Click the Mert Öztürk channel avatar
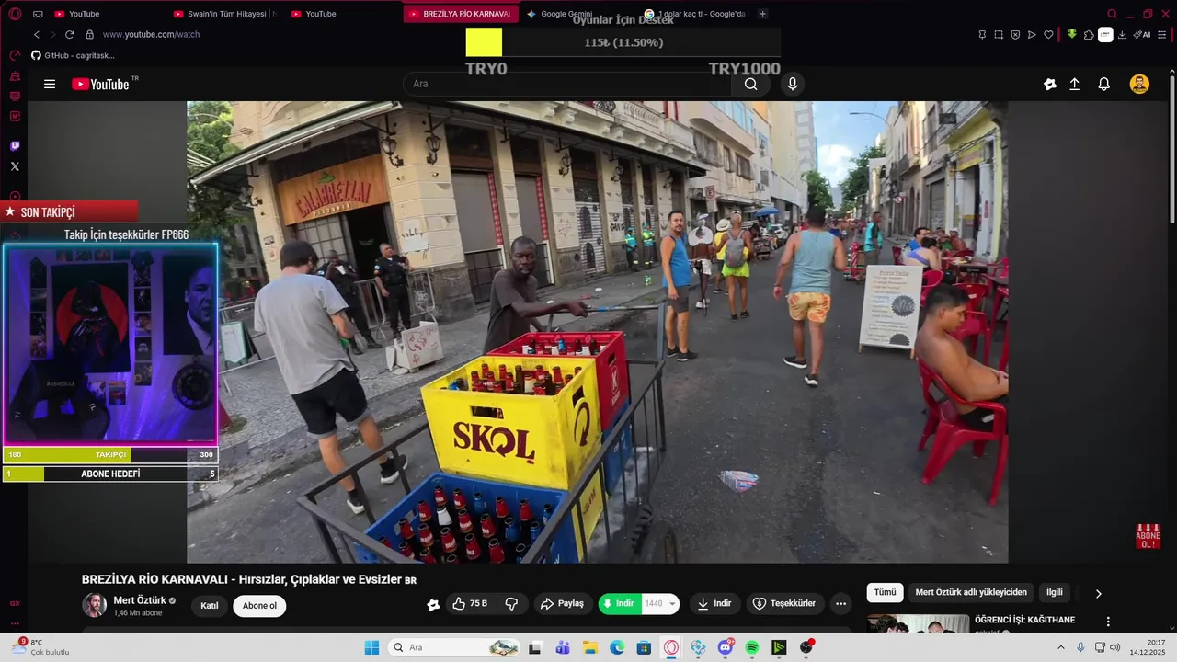The image size is (1177, 662). (x=95, y=605)
